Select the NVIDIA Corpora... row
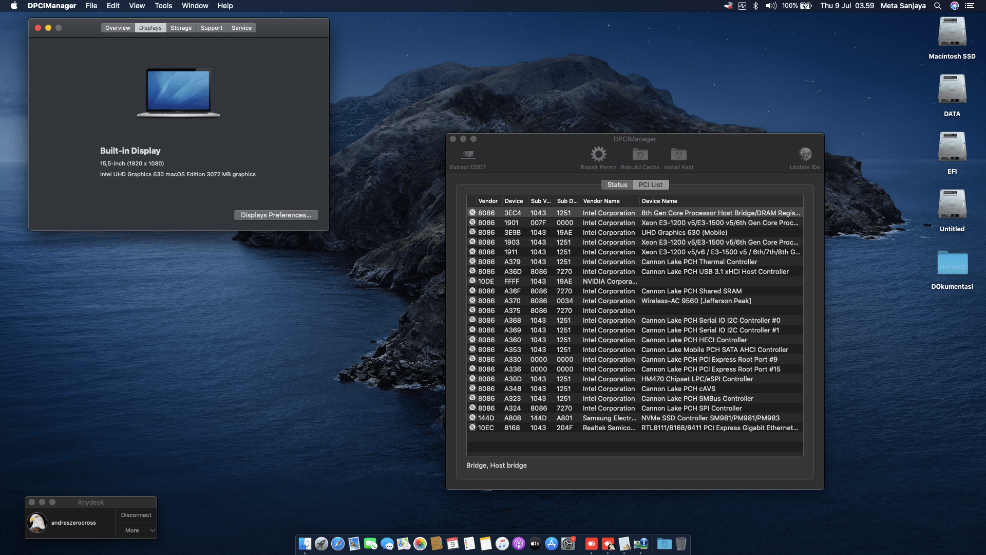986x555 pixels. tap(635, 281)
